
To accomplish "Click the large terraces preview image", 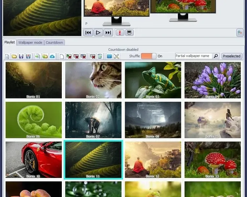I will (42, 18).
